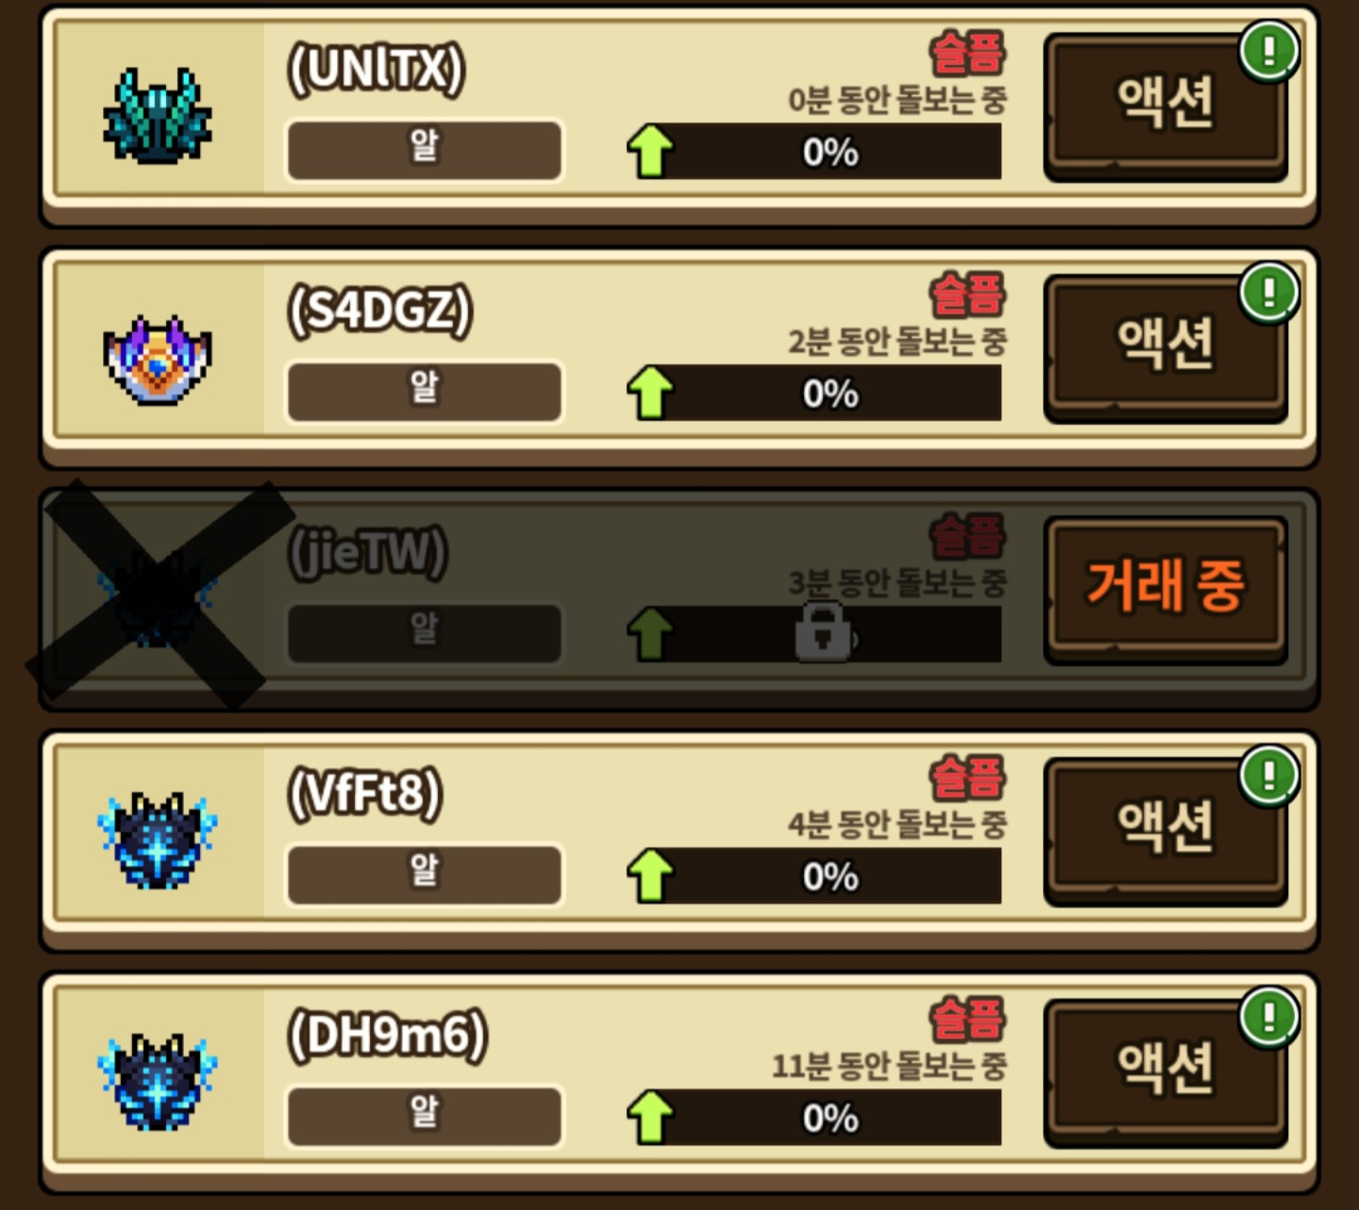
Task: Tap green up arrow in VfFt8 row
Action: click(x=650, y=876)
